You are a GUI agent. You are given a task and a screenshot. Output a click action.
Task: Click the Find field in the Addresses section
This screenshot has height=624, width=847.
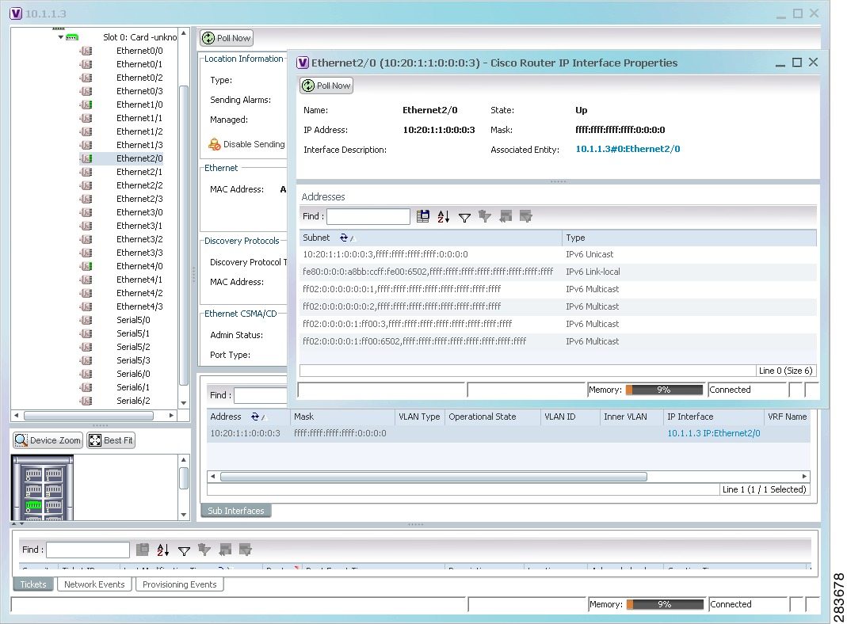coord(368,216)
